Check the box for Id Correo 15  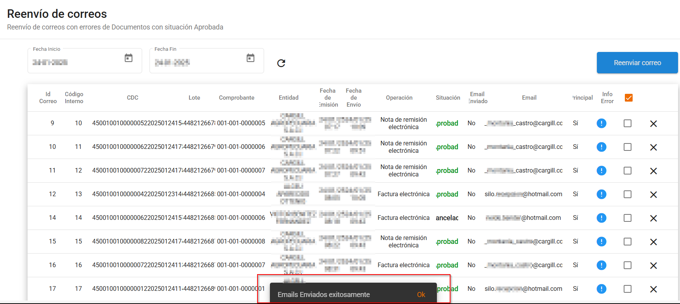point(628,242)
